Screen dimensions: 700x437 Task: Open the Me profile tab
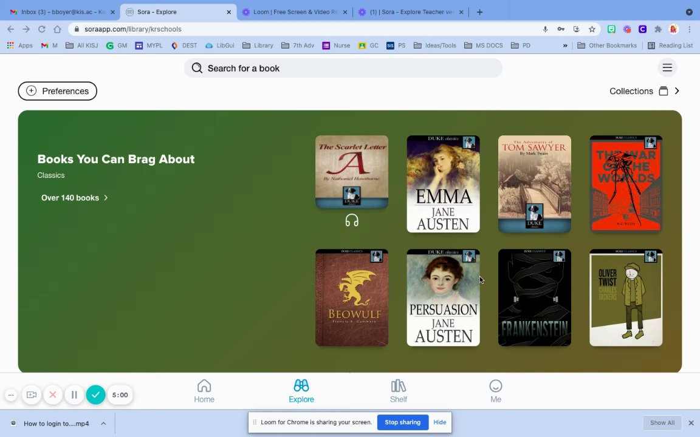coord(496,391)
